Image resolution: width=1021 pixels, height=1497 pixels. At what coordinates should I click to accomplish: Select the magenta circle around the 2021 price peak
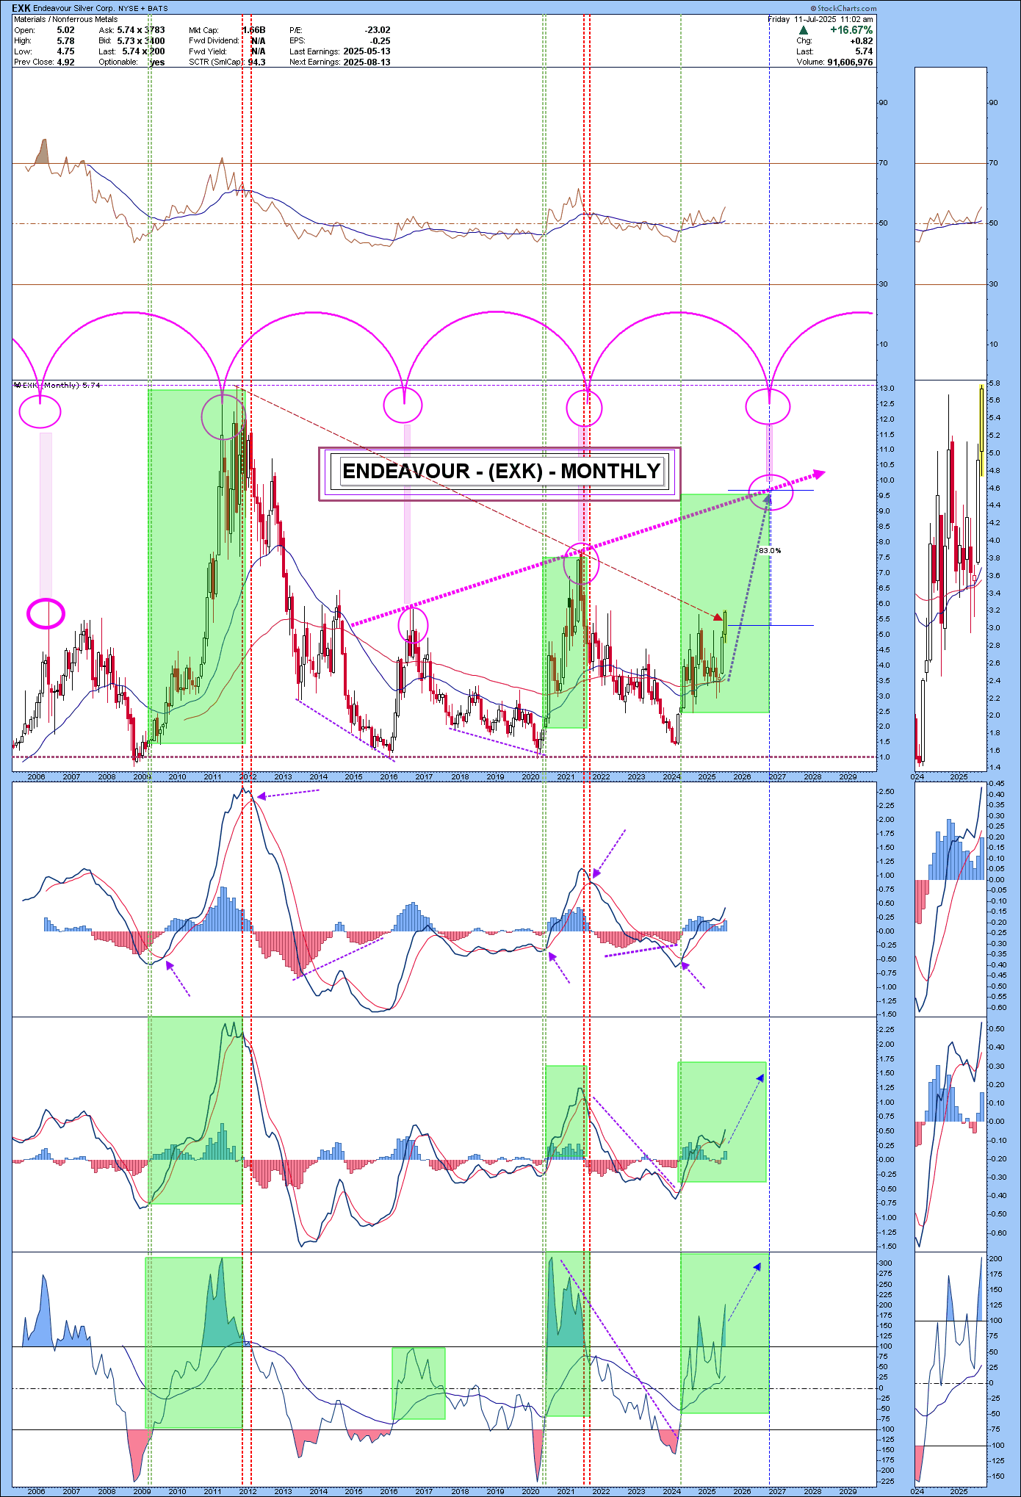(581, 565)
